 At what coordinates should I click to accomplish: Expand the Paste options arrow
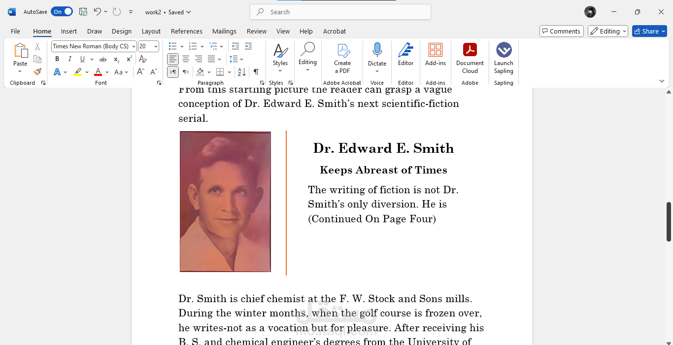point(20,71)
